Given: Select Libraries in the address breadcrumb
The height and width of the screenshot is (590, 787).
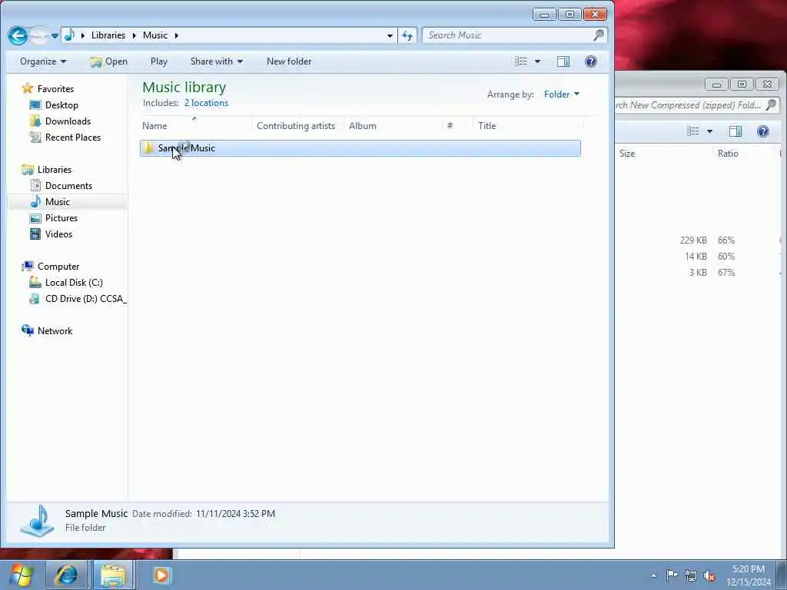Looking at the screenshot, I should click(108, 35).
